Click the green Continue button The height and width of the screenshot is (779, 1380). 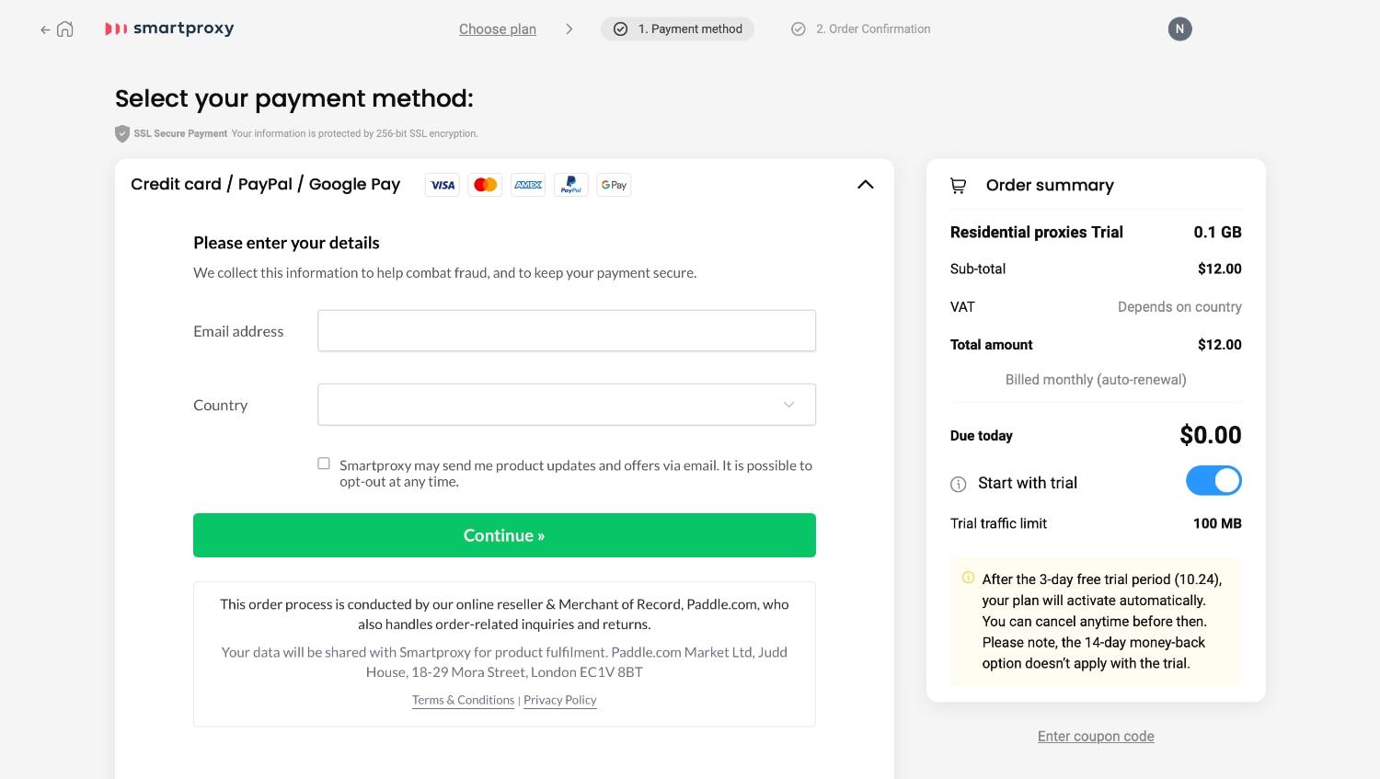click(504, 535)
